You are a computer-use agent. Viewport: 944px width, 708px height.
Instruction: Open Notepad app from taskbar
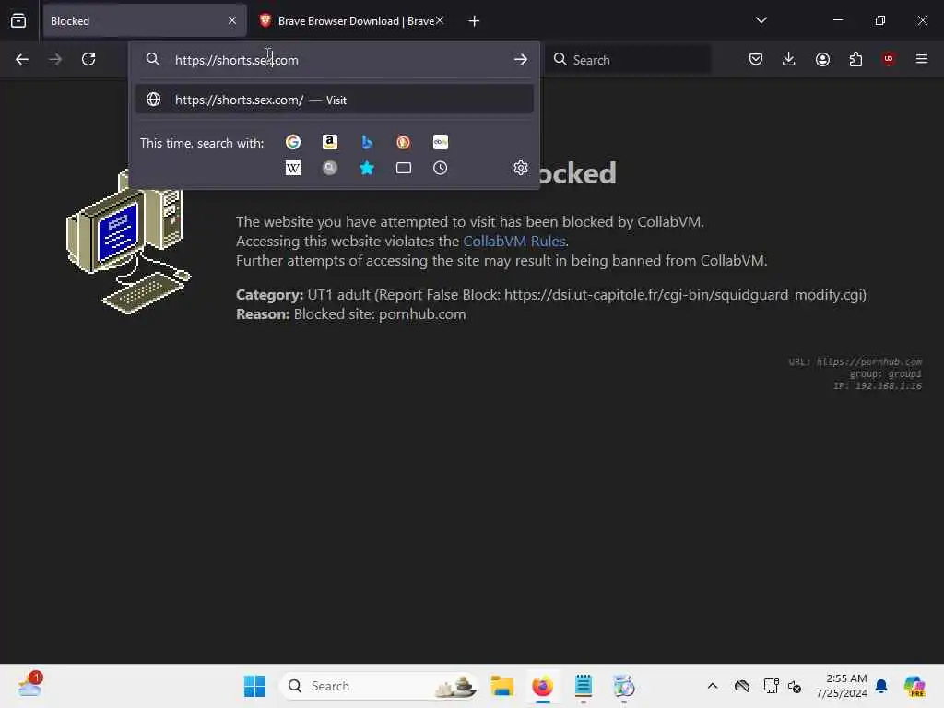point(583,686)
